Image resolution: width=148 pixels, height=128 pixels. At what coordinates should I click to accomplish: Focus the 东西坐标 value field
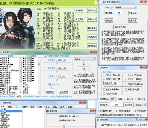[62, 60]
